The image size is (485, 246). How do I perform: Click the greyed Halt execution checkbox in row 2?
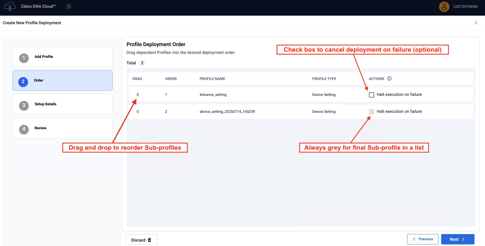click(x=371, y=112)
